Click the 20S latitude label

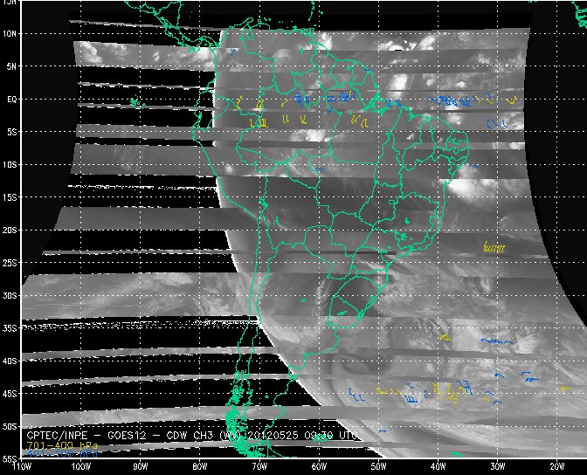tap(10, 231)
